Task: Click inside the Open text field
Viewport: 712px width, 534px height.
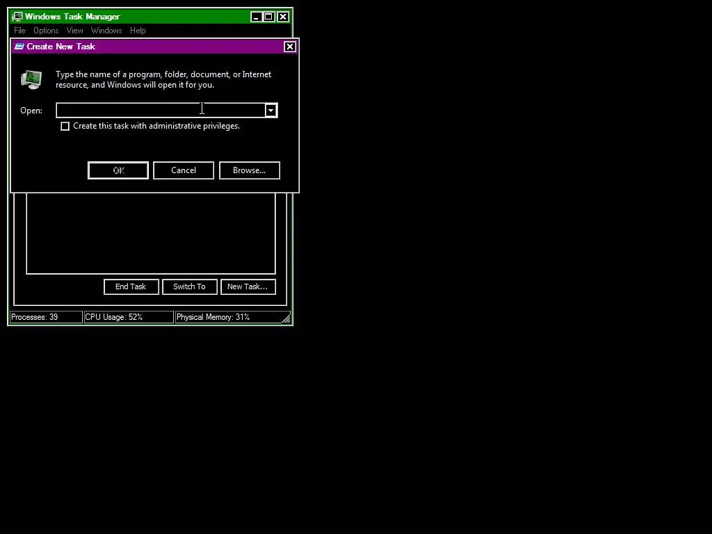Action: coord(161,111)
